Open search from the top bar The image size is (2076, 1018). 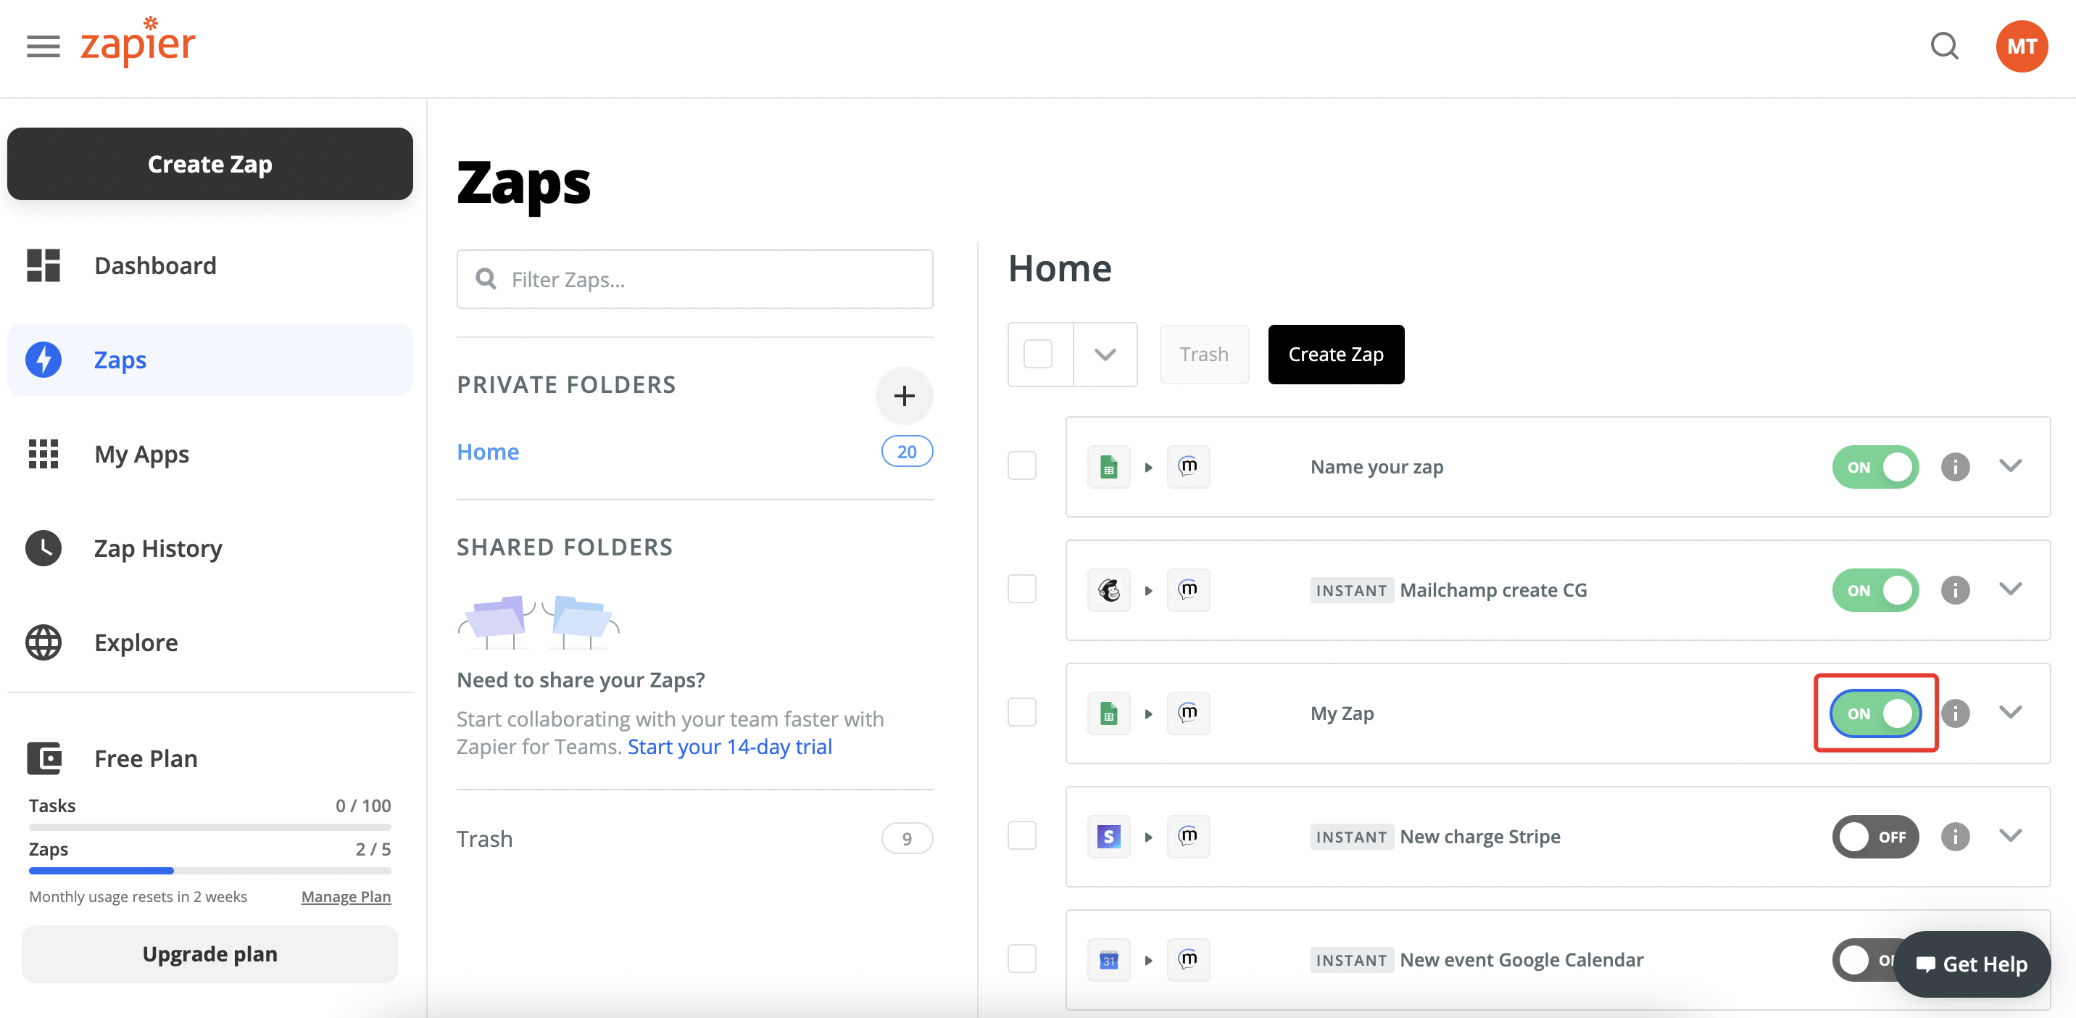pos(1945,46)
